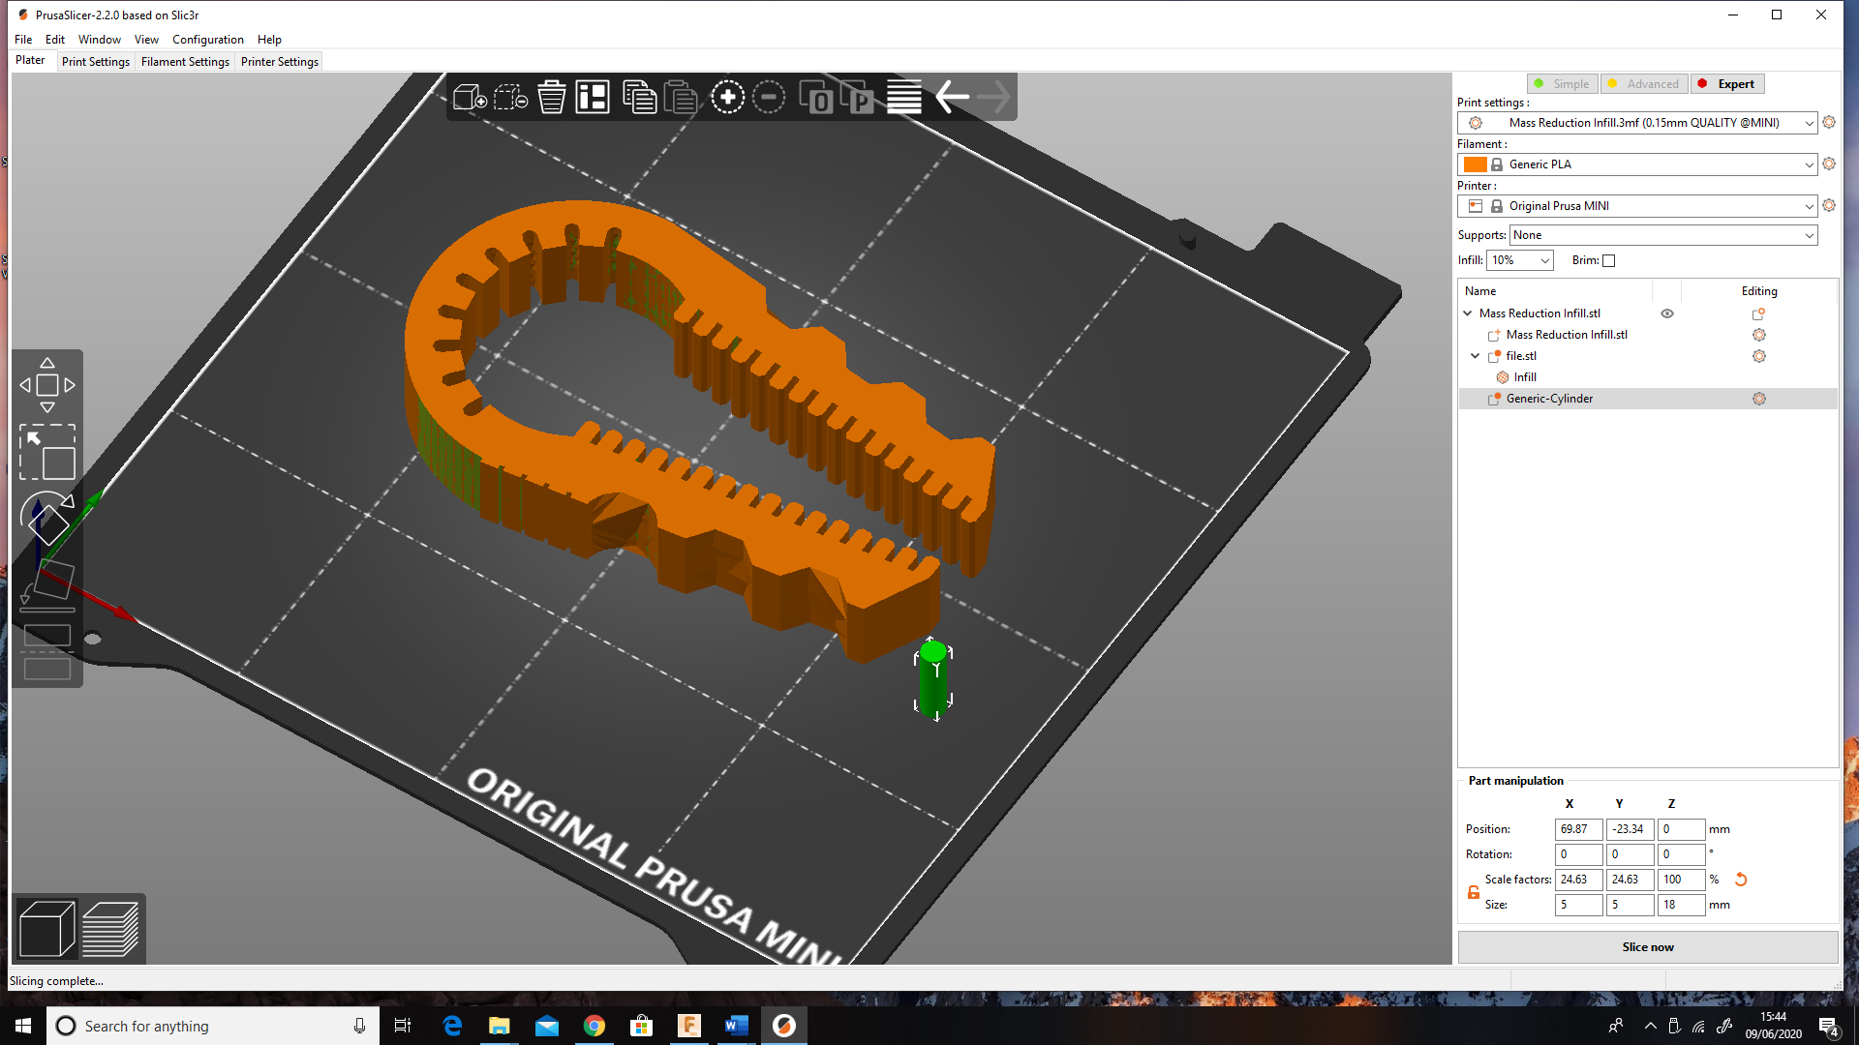
Task: Click the Copy toolbar icon
Action: [x=639, y=97]
